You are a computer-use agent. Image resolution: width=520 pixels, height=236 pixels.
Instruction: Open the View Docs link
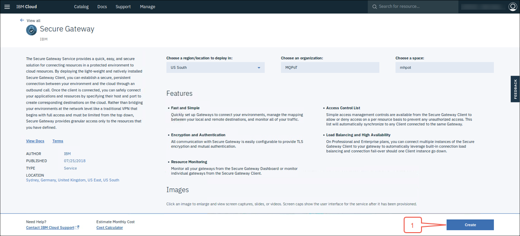35,141
